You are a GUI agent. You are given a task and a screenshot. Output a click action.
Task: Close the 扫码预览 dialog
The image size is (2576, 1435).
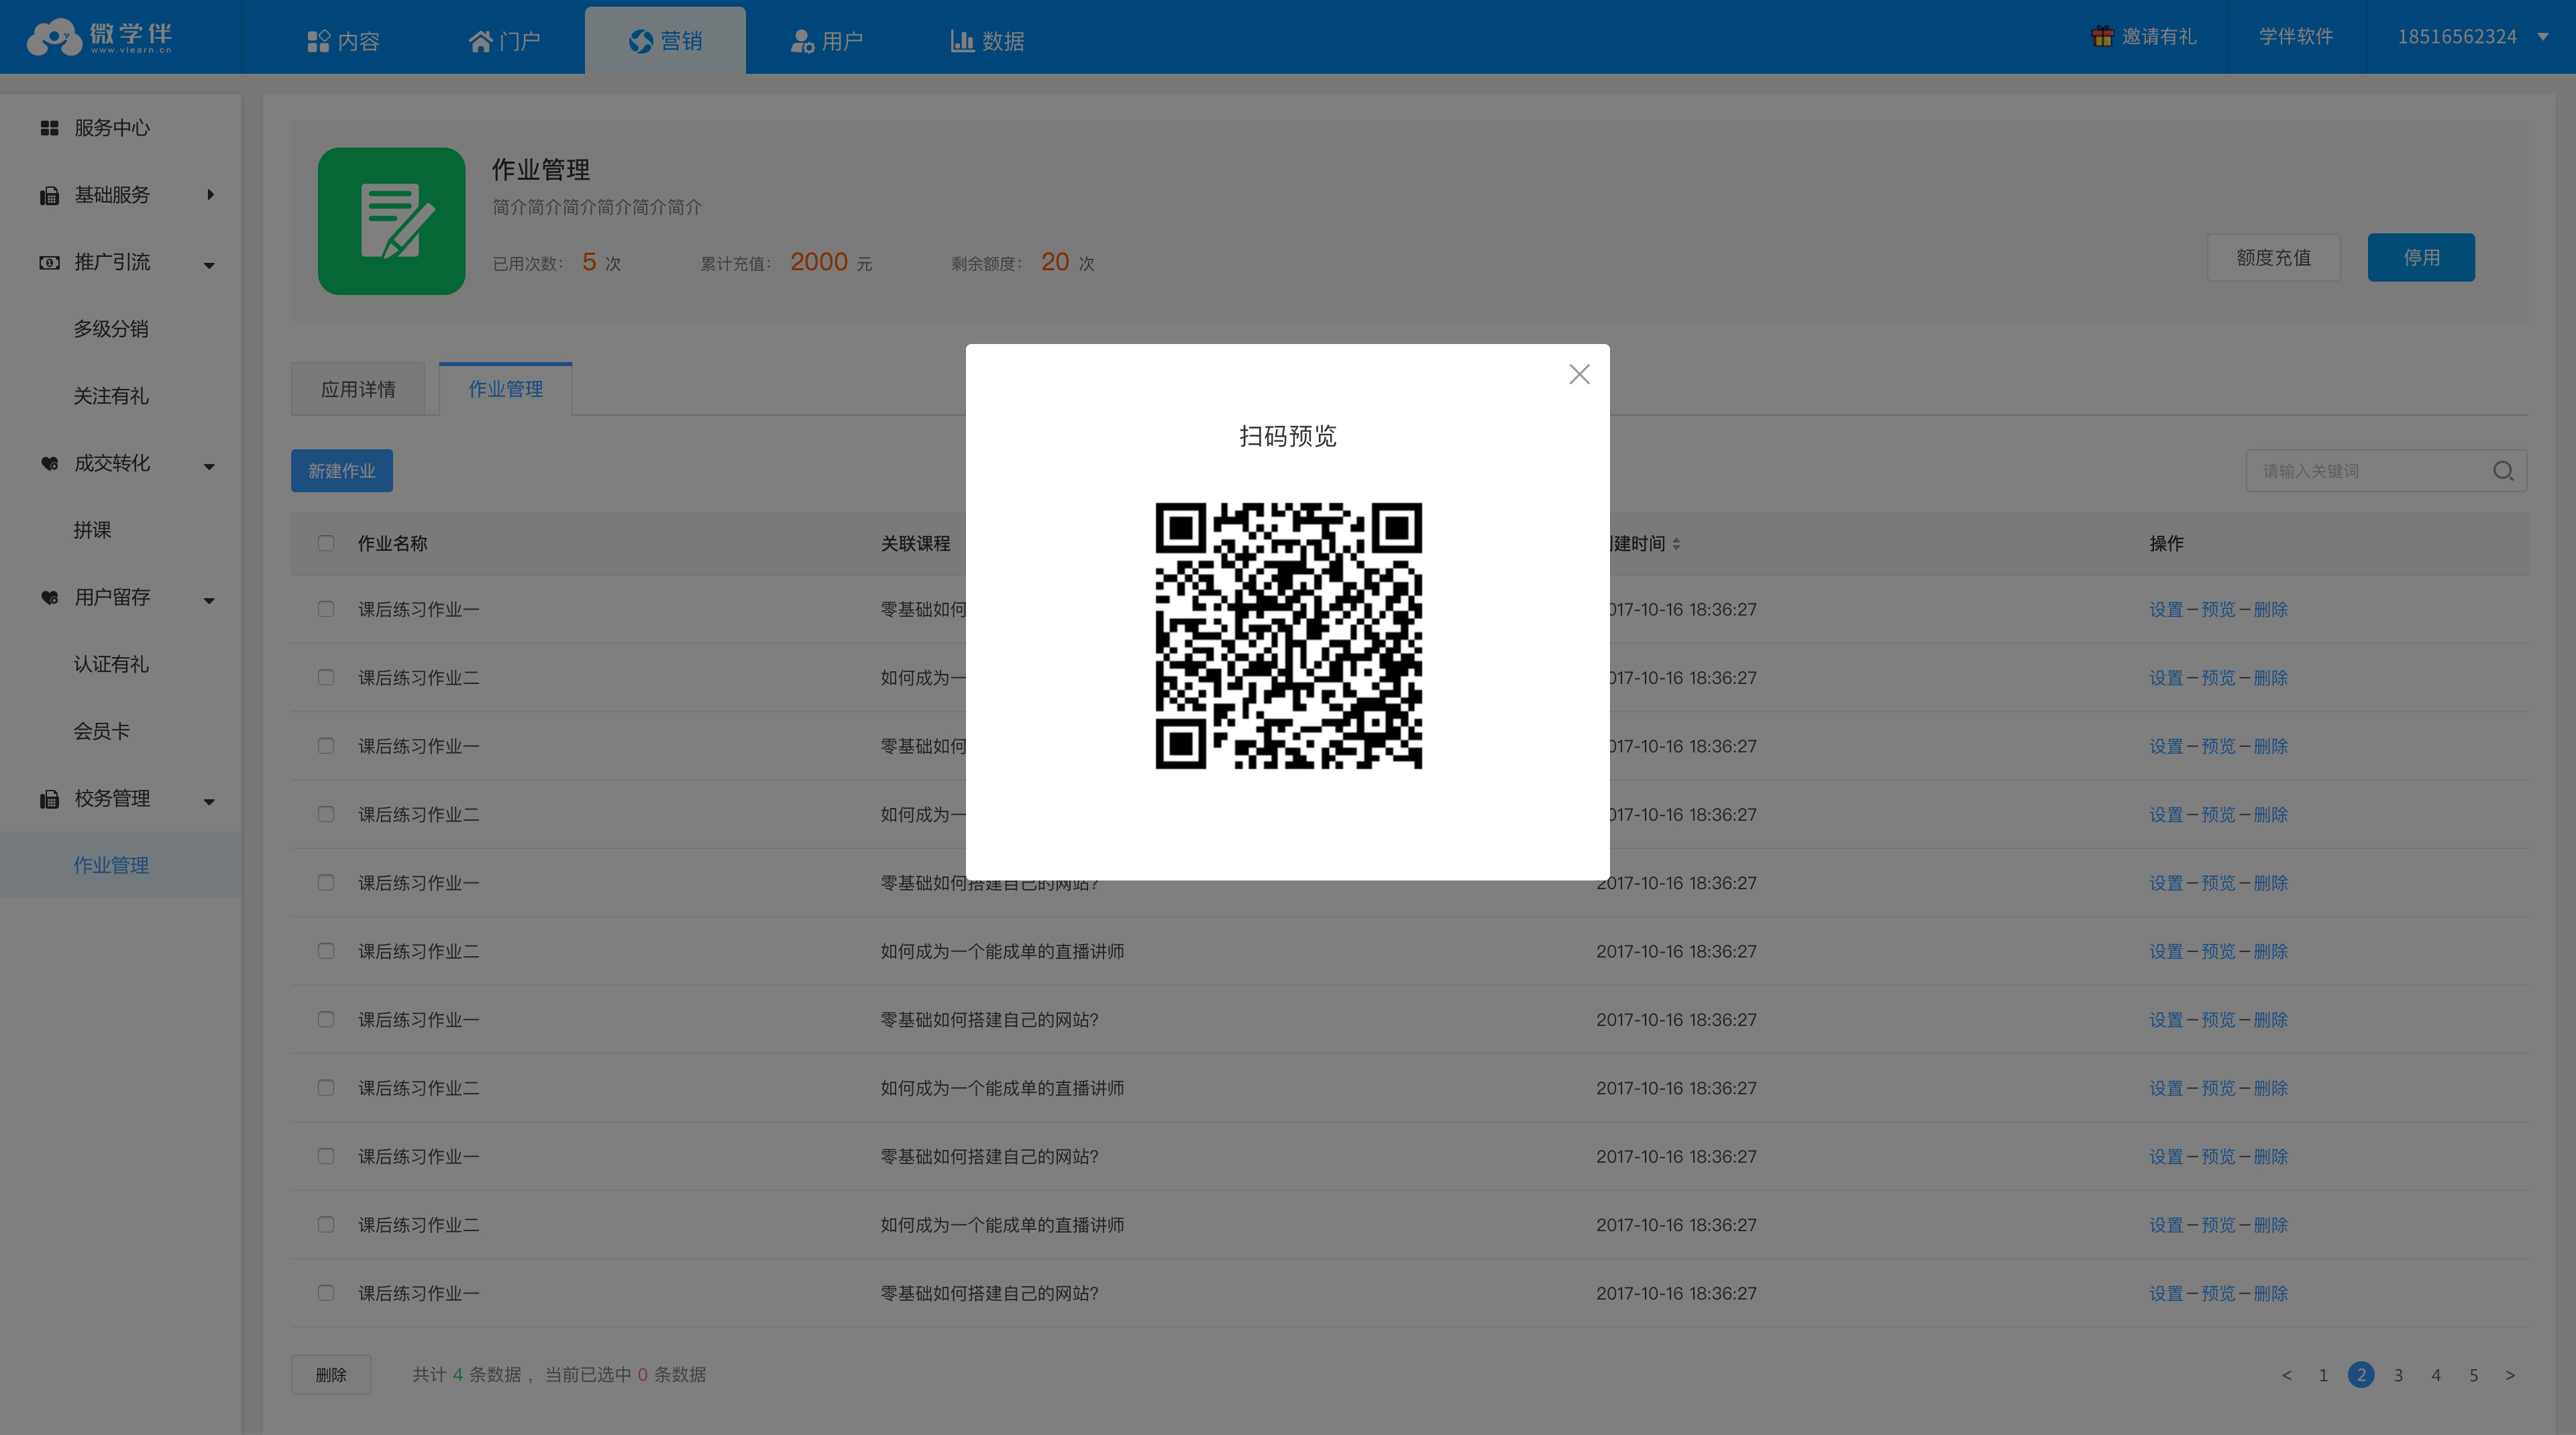[1579, 374]
